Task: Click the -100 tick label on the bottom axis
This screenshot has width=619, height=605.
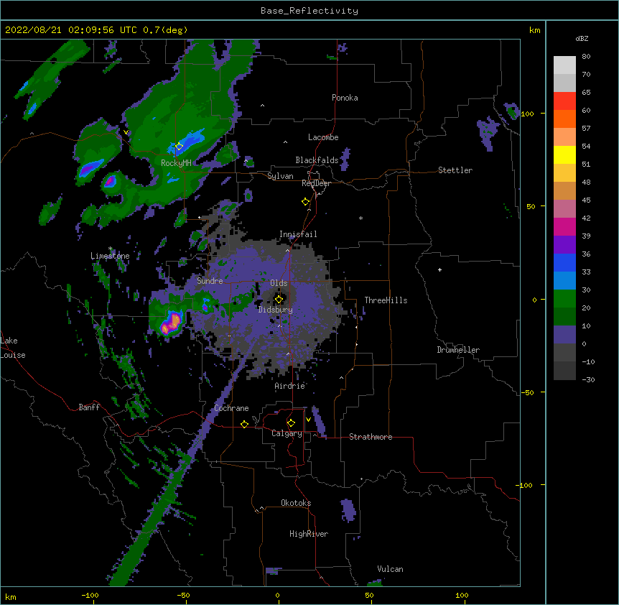Action: tap(90, 596)
